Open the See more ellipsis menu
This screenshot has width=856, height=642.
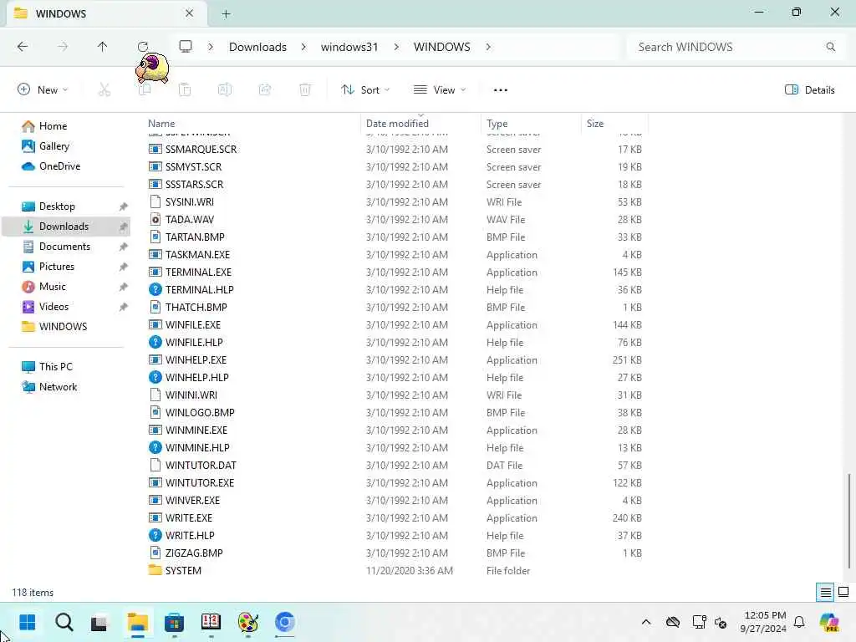pyautogui.click(x=500, y=90)
